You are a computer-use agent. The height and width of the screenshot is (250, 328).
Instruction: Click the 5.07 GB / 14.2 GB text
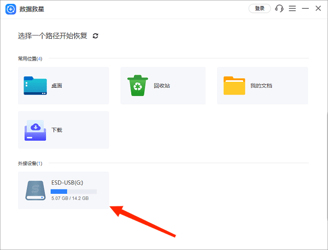69,199
